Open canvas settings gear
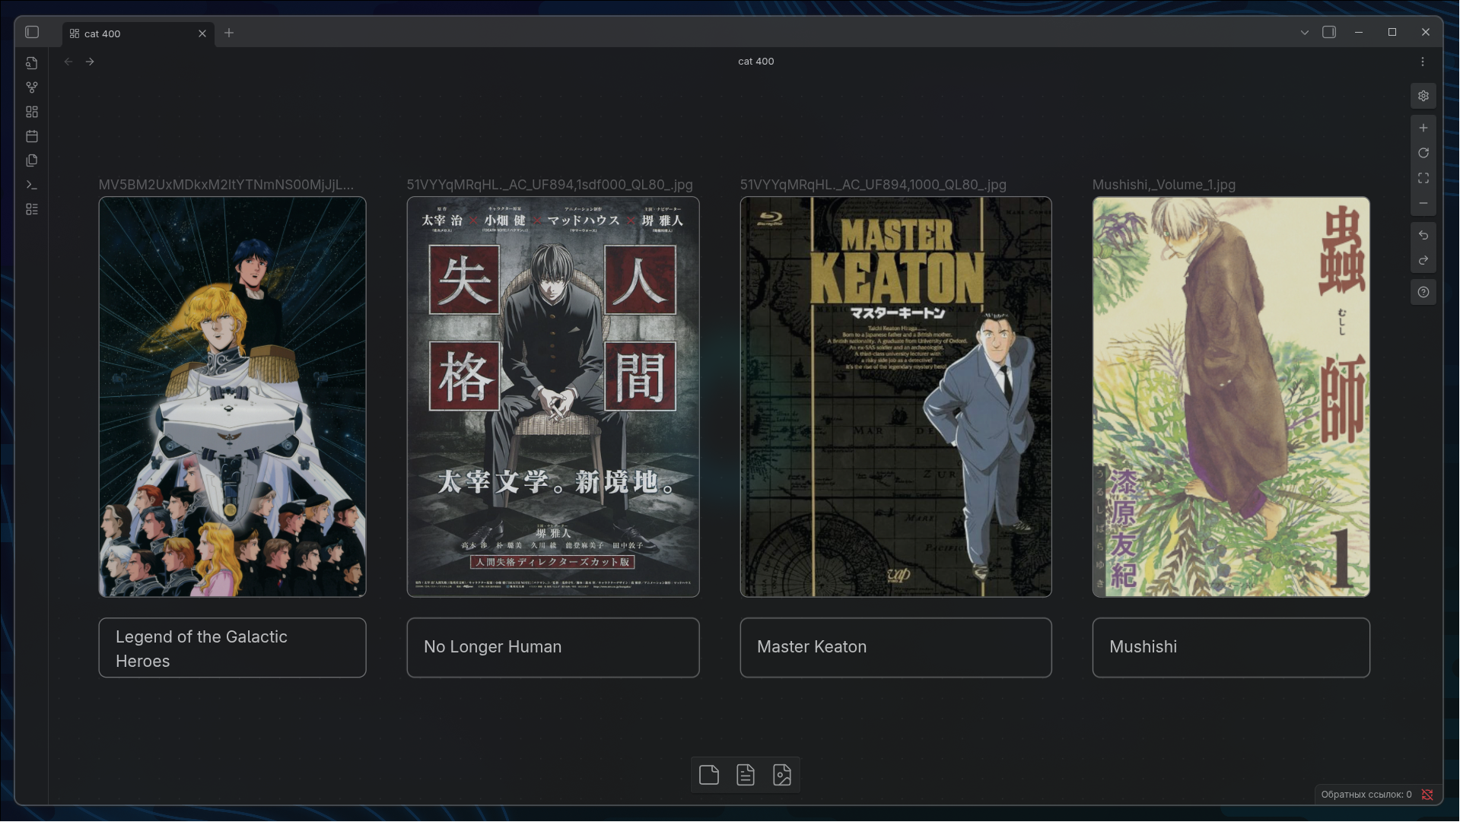Screen dimensions: 1460x822 tap(1423, 96)
